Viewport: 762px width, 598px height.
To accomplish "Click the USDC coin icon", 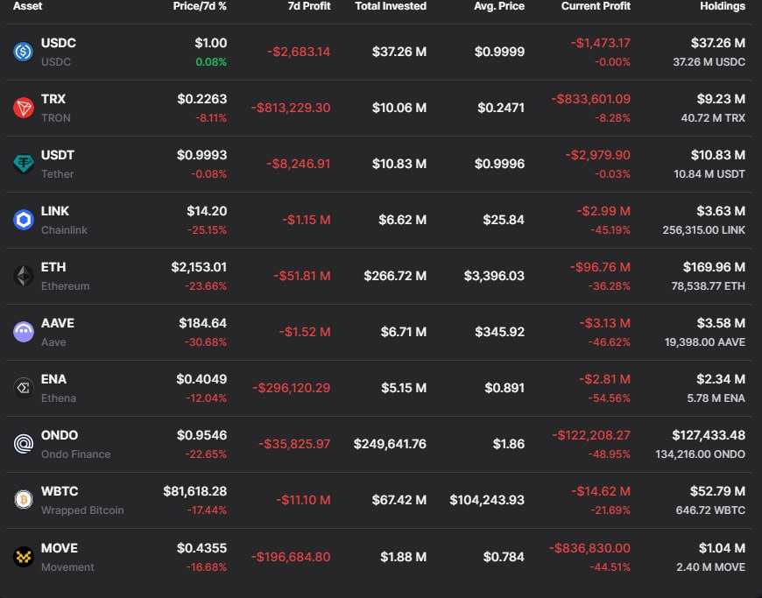I will tap(24, 52).
